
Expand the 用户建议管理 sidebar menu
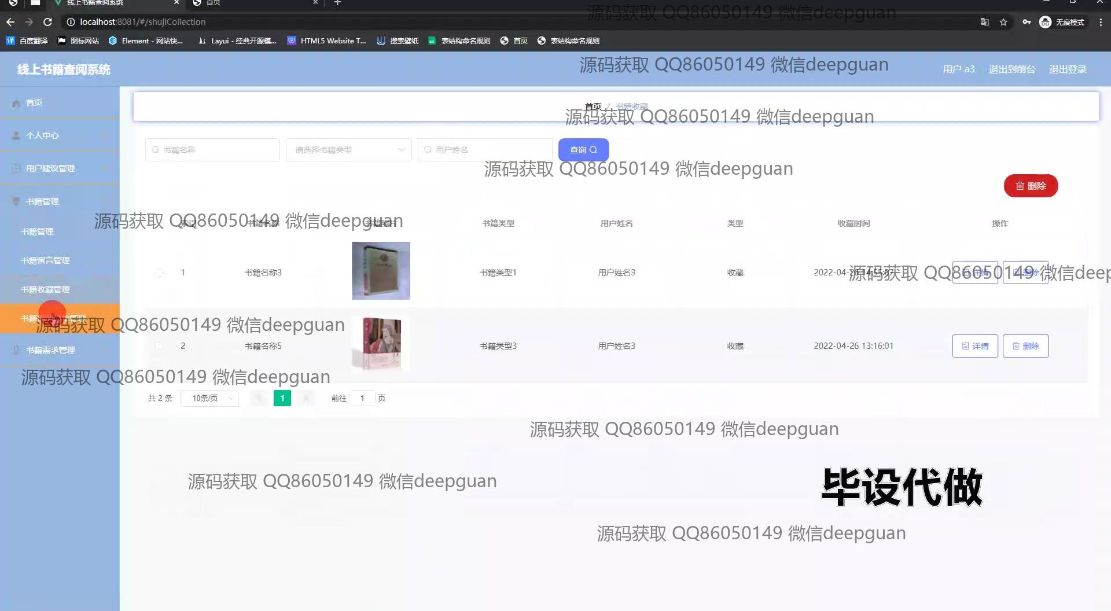50,168
